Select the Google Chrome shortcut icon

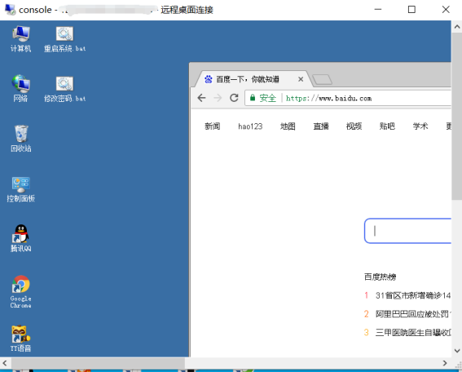20,291
